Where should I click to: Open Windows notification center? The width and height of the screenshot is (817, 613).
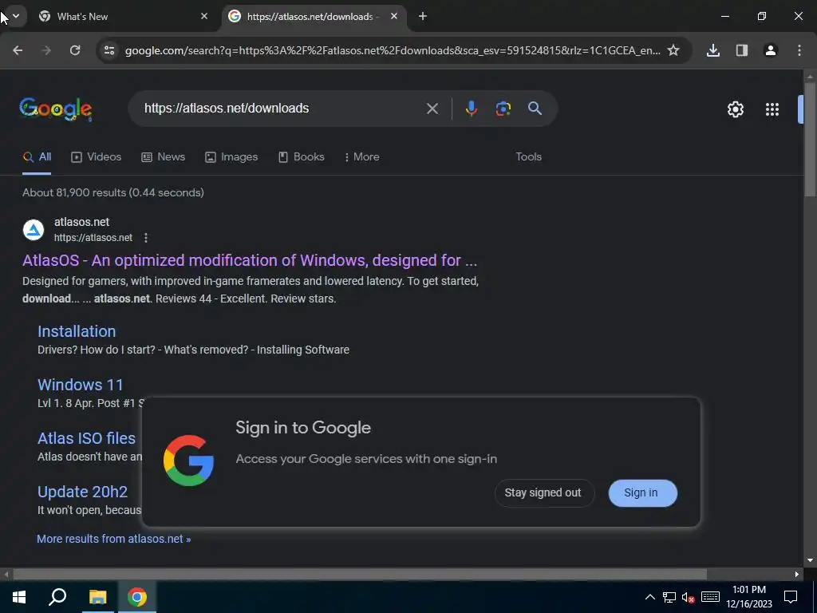(791, 597)
